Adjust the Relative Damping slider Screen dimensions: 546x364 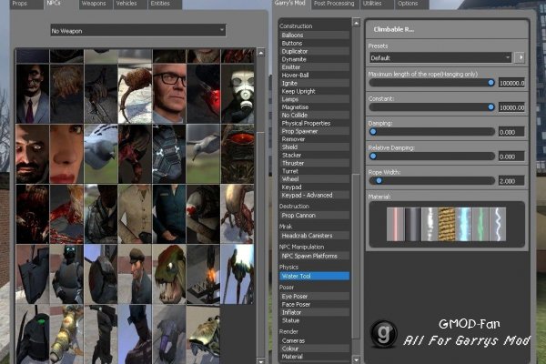431,156
